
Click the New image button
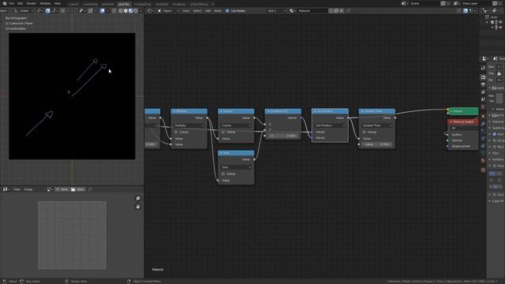[62, 189]
